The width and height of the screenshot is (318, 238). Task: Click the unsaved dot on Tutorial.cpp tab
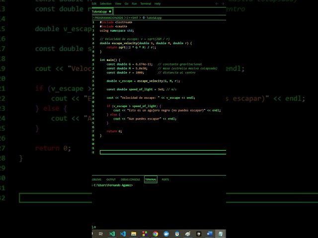tap(110, 11)
